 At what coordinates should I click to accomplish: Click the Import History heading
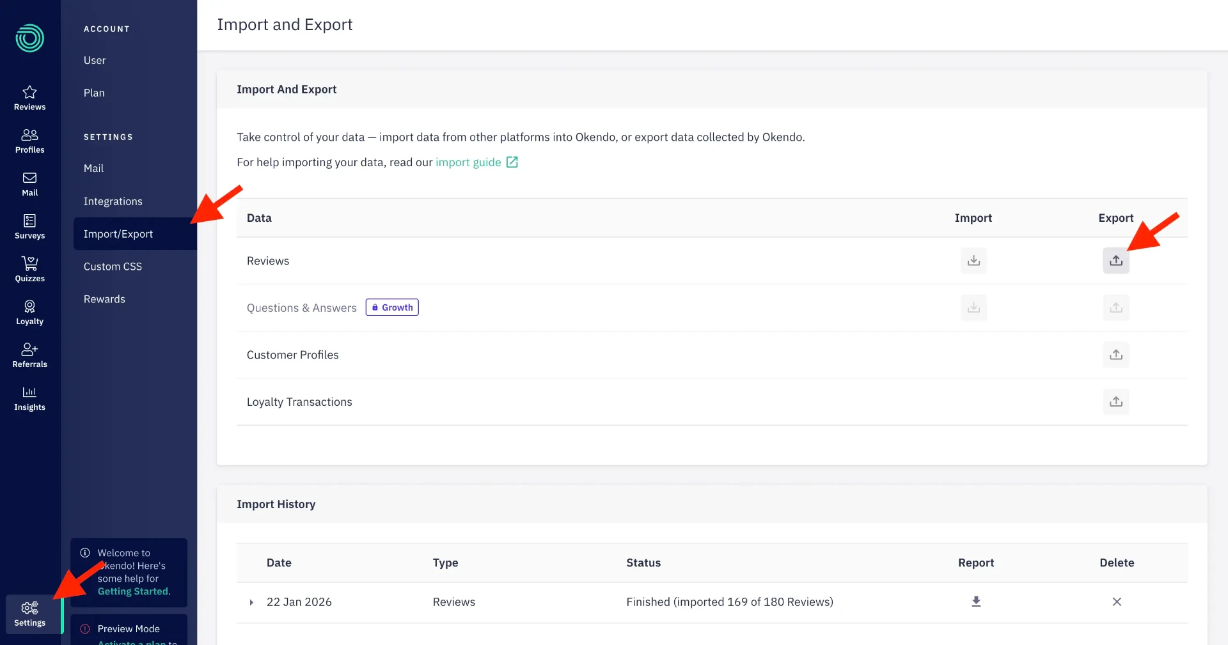pos(276,504)
